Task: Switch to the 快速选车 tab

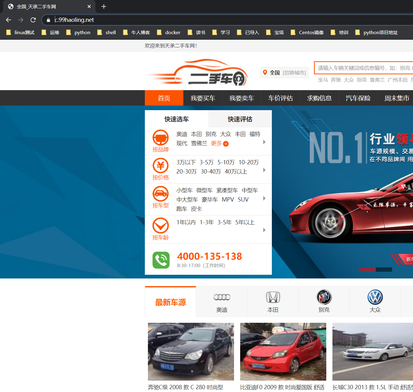Action: pyautogui.click(x=177, y=119)
